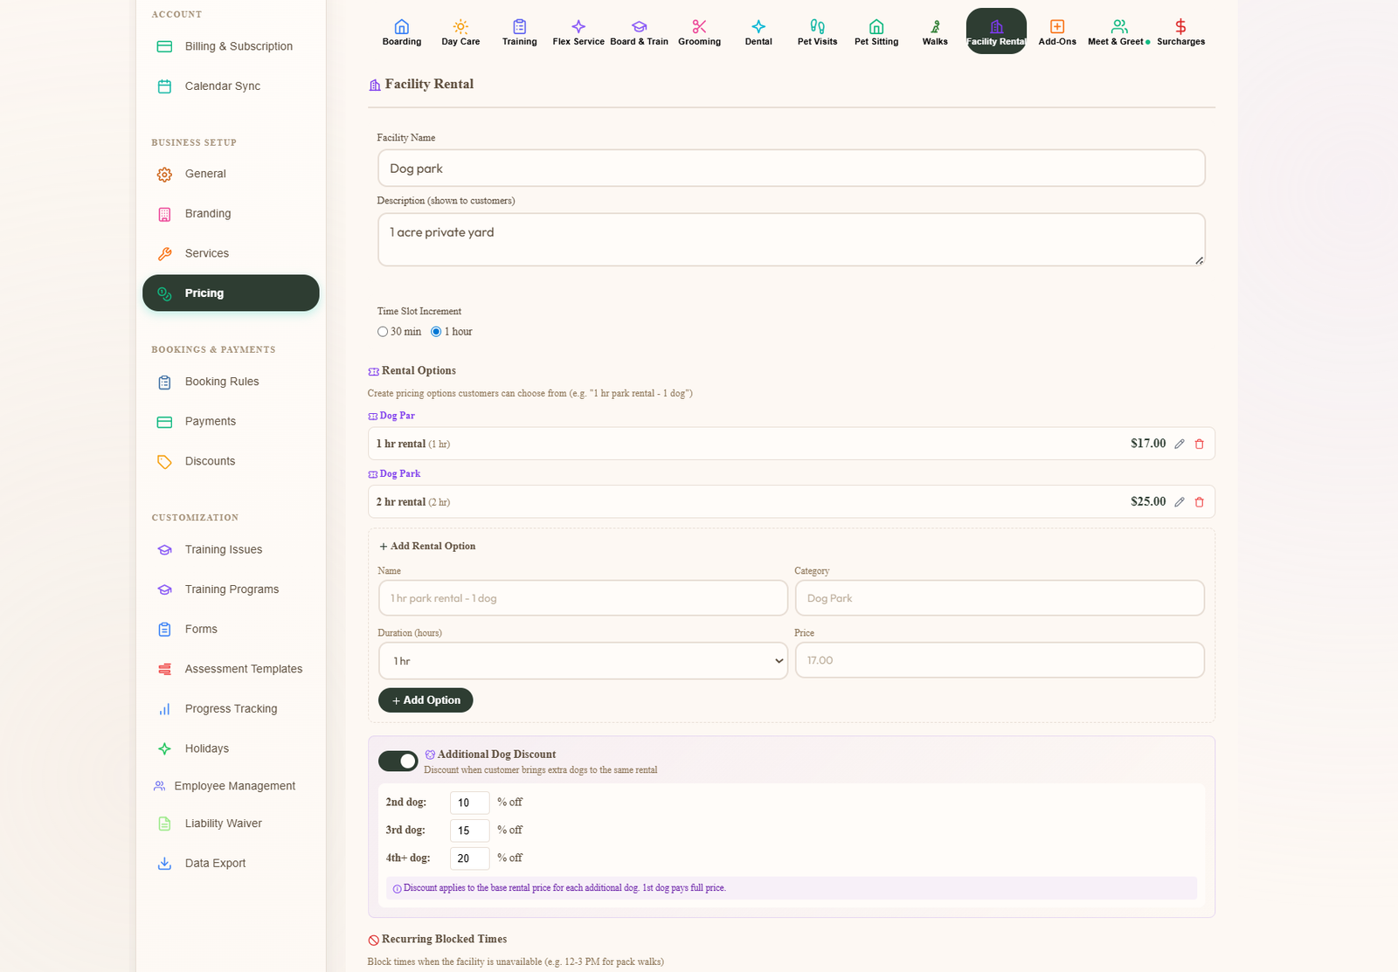Delete the 1 hr rental option
The height and width of the screenshot is (972, 1398).
click(1199, 444)
